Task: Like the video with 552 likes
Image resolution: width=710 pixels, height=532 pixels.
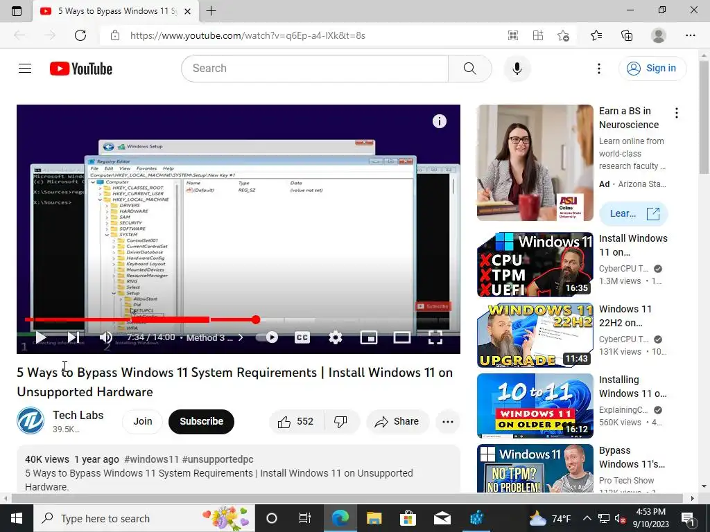Action: point(297,422)
